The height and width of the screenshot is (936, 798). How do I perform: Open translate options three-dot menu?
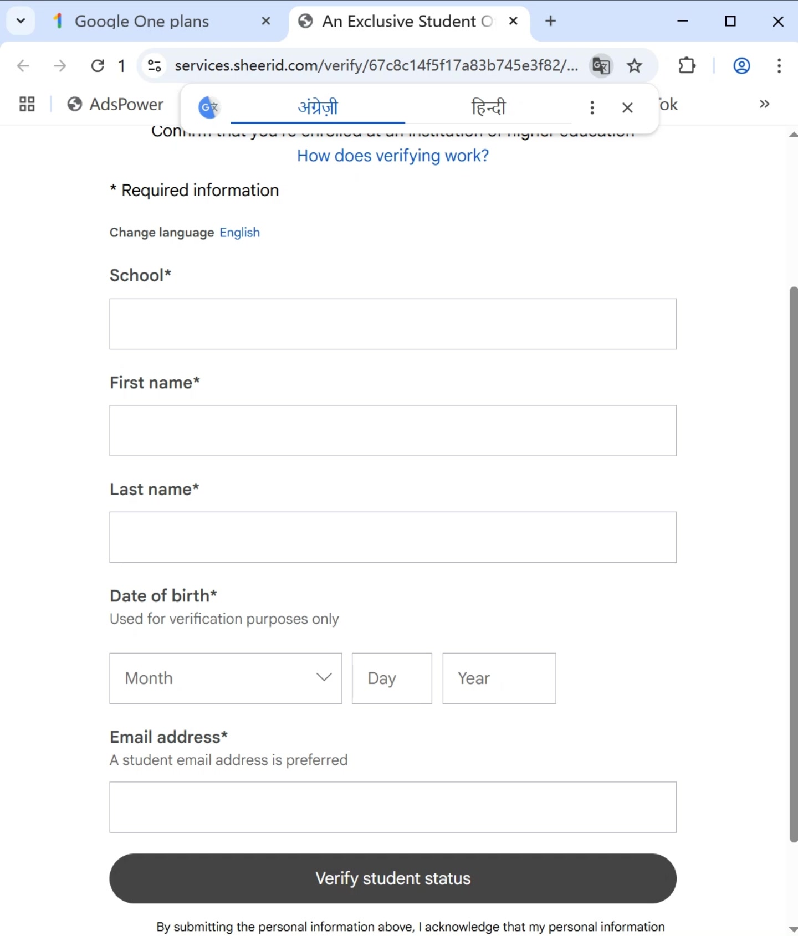[x=592, y=107]
